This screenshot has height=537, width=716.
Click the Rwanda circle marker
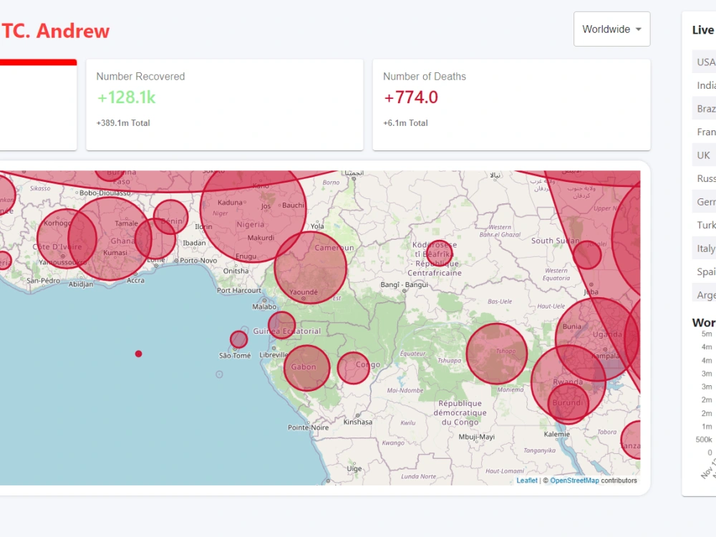pyautogui.click(x=569, y=382)
